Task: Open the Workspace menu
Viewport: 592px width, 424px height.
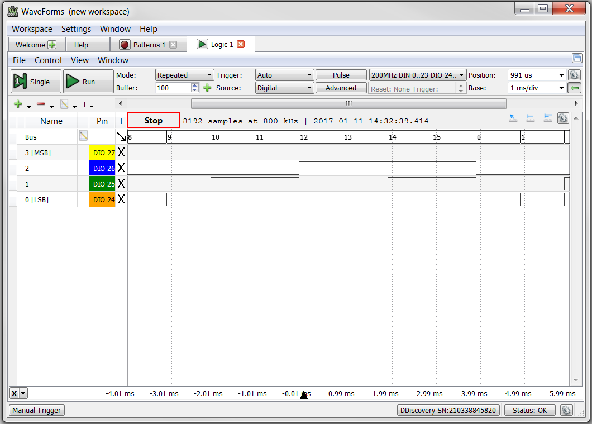Action: [x=32, y=29]
